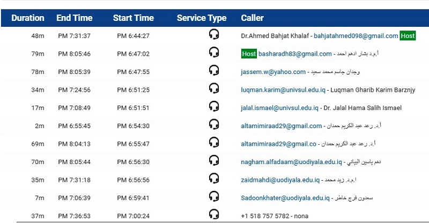Open jalal.ismael@univsul.edu.iq email link
This screenshot has height=223, width=429.
(x=279, y=108)
